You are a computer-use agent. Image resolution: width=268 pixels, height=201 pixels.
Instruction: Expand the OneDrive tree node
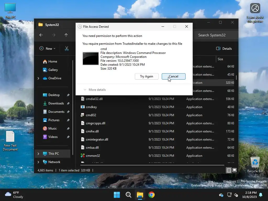point(38,78)
